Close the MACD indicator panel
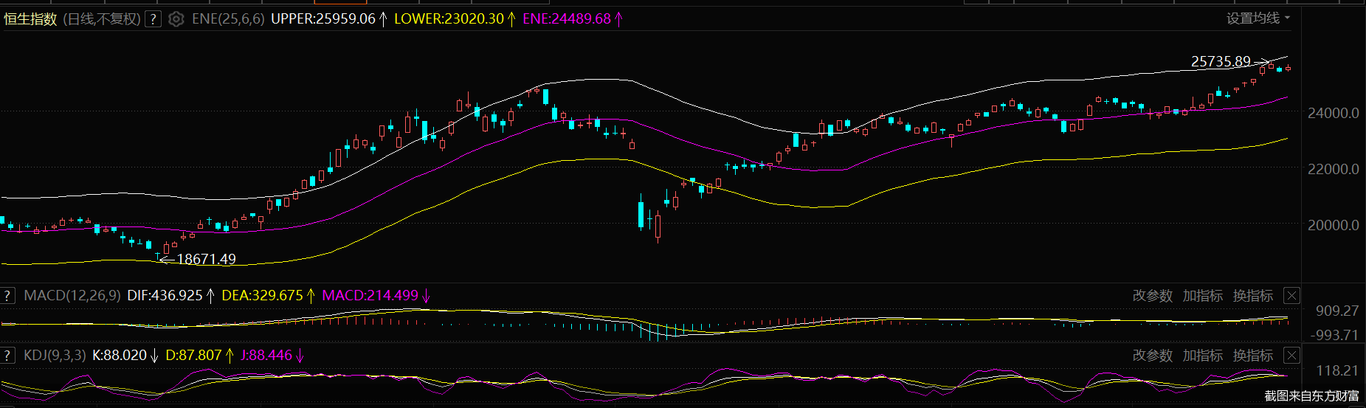Viewport: 1366px width, 408px height. coord(1291,296)
